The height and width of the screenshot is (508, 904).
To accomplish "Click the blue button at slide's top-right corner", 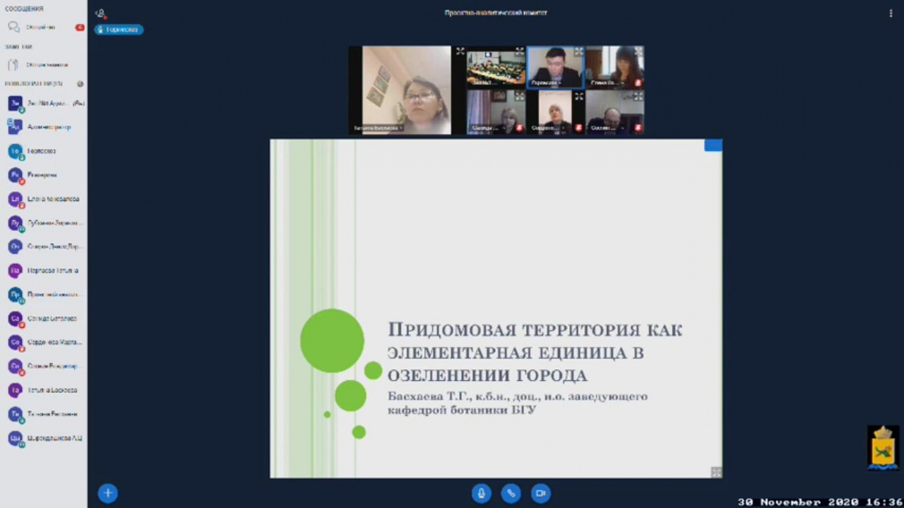I will point(713,145).
